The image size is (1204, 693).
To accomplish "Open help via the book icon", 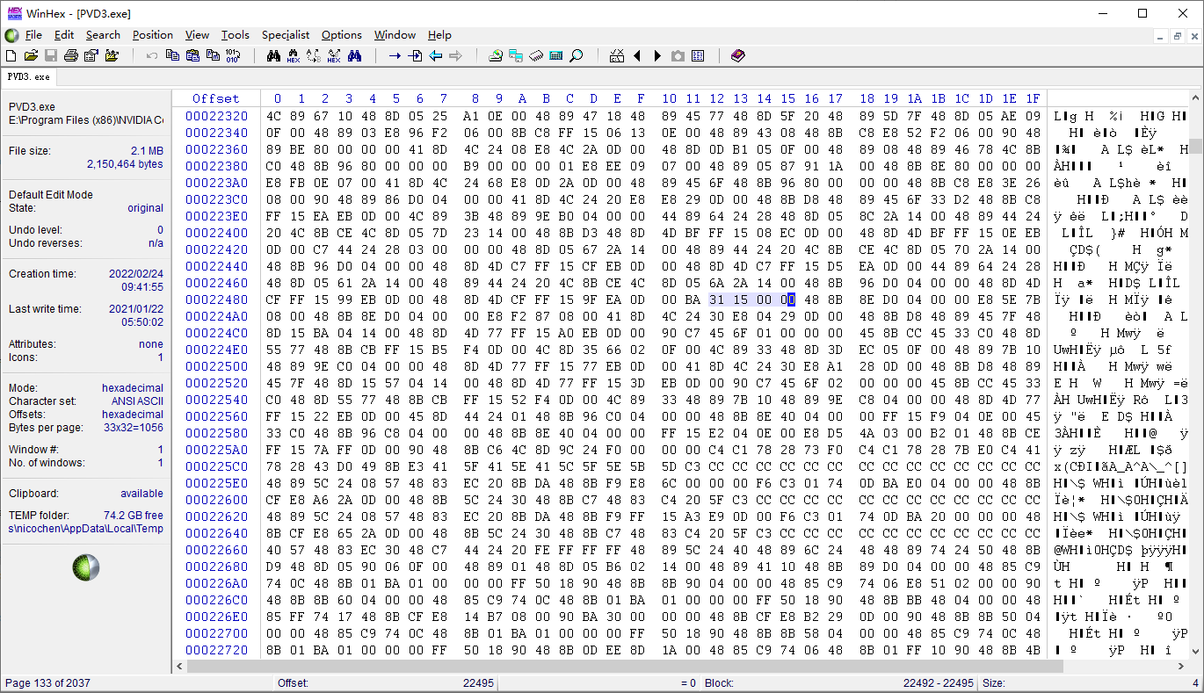I will click(x=738, y=55).
